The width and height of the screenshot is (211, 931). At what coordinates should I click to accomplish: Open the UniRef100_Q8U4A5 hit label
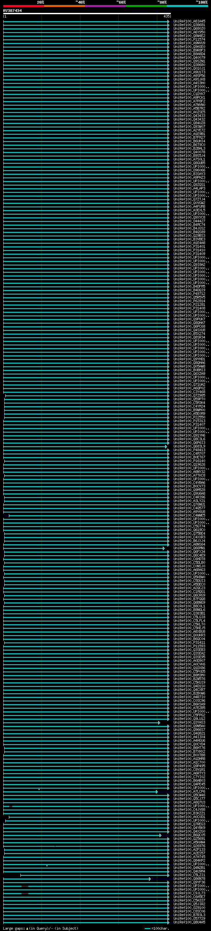point(189,922)
